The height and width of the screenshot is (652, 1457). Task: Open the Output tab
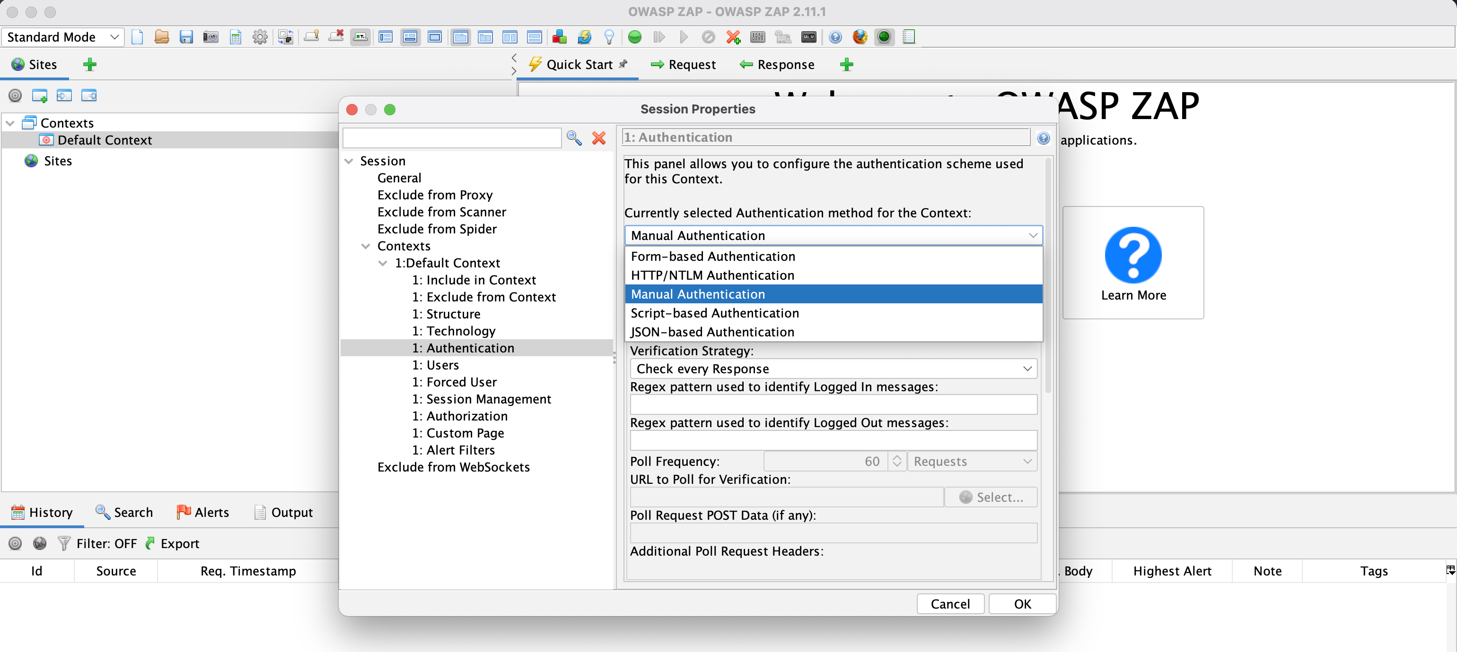tap(283, 513)
